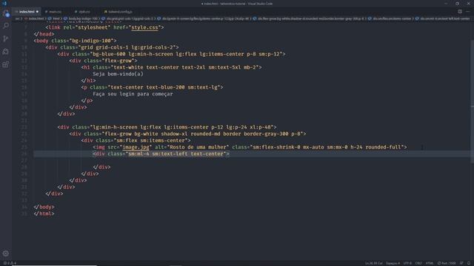Click the VS Code logo menu icon
474x266 pixels.
pyautogui.click(x=4, y=3)
